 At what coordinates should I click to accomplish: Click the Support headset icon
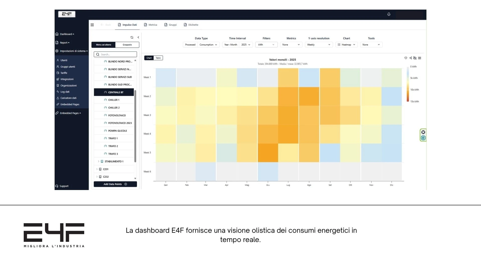57,186
